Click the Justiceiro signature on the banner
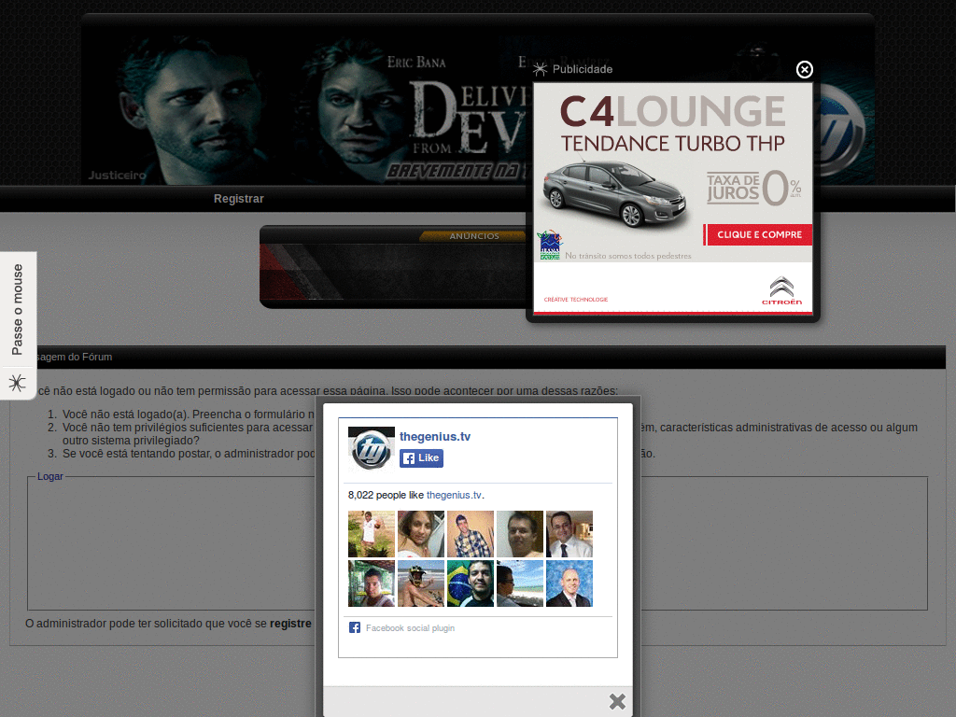Viewport: 956px width, 717px height. [x=117, y=176]
